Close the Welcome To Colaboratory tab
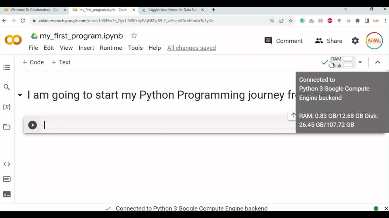389x218 pixels. (x=65, y=10)
